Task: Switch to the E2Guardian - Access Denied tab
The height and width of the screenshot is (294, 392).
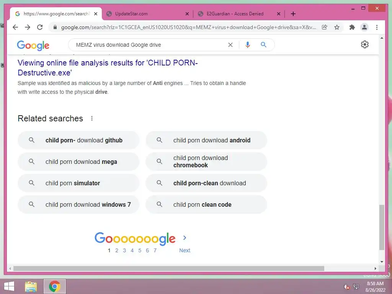Action: [x=239, y=14]
